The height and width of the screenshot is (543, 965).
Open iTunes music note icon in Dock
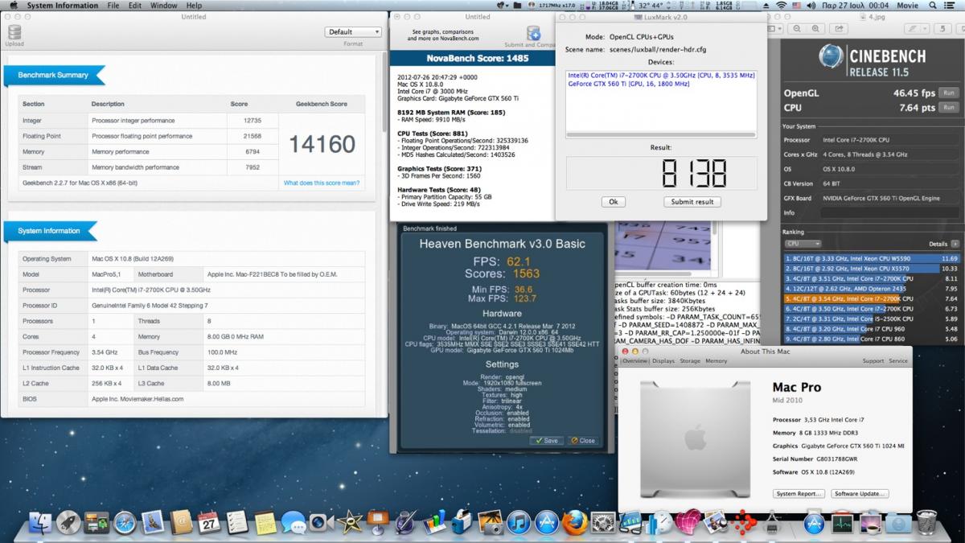(x=518, y=524)
